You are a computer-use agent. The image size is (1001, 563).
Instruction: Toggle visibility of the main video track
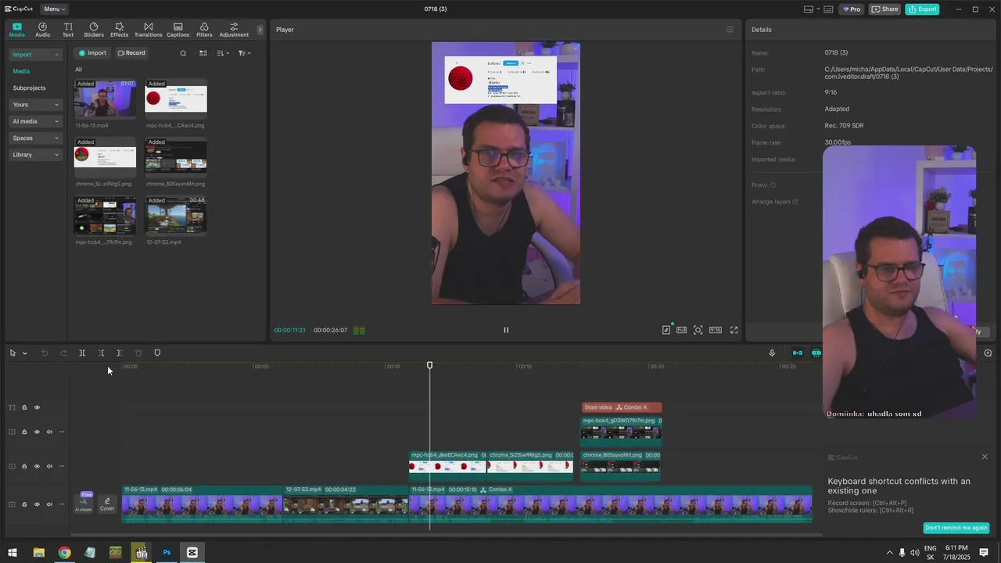click(37, 504)
